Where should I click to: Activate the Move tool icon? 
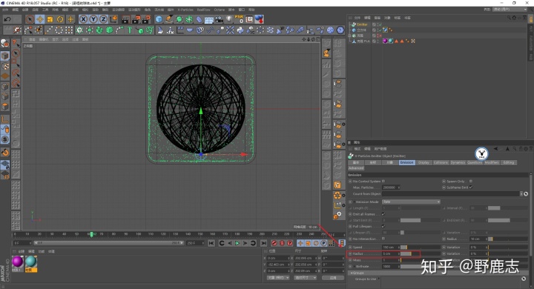point(40,19)
